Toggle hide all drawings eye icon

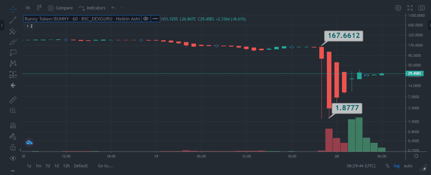pos(13,158)
